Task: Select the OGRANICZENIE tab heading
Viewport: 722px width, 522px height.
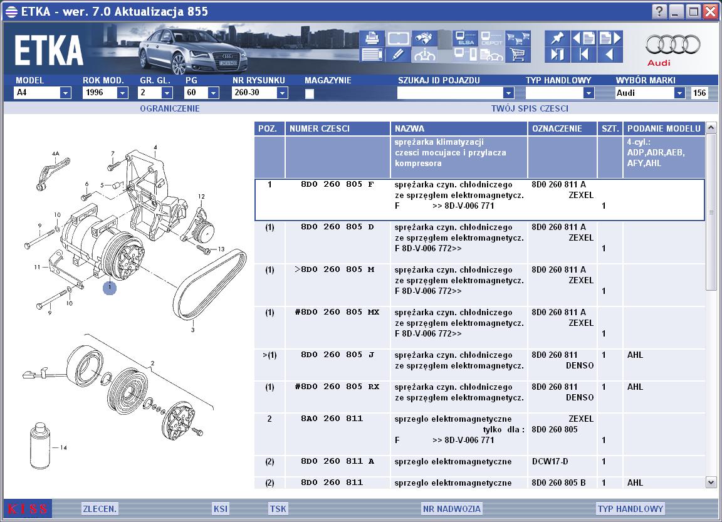Action: [170, 108]
